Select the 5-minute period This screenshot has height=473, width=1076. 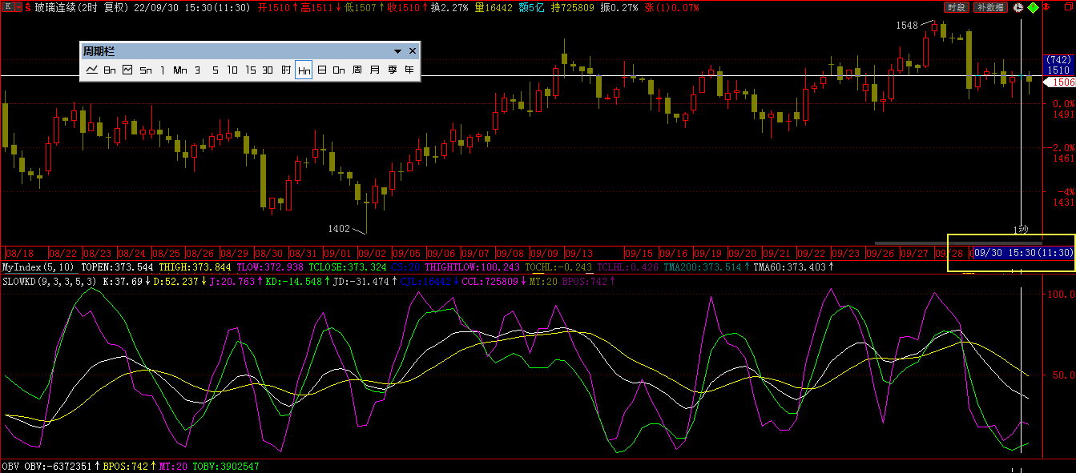[216, 70]
